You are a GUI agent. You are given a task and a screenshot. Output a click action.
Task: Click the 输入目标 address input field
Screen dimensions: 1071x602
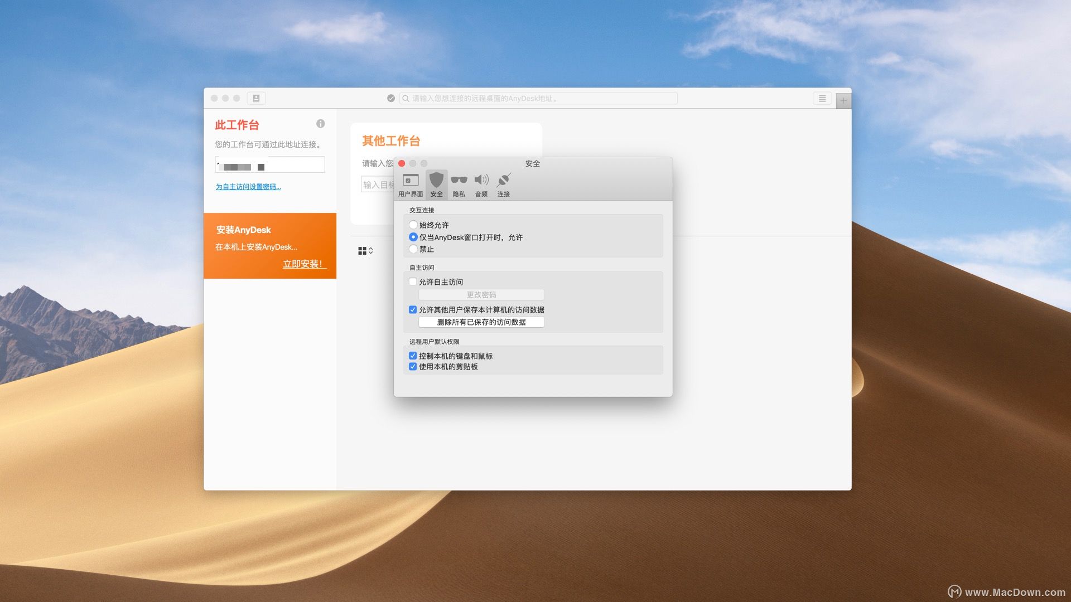point(378,185)
